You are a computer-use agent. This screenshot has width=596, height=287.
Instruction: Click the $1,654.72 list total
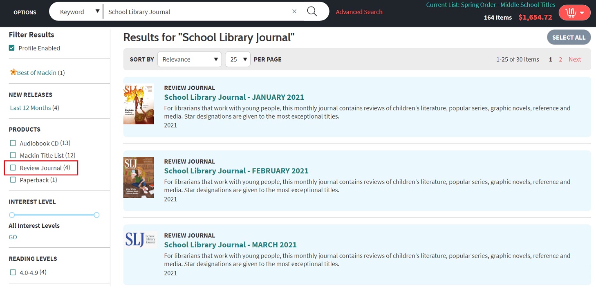point(535,17)
